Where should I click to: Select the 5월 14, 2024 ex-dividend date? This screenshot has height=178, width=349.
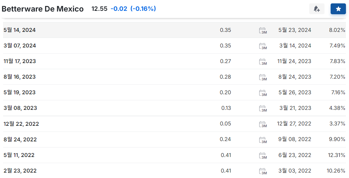[x=20, y=30]
